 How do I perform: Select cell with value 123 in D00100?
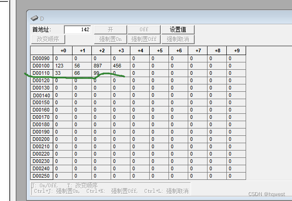[63, 66]
